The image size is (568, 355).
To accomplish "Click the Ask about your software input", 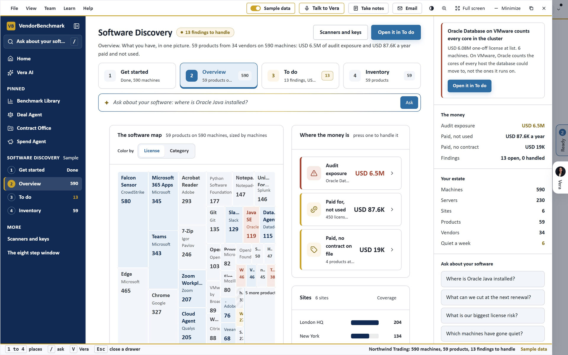I will [254, 103].
